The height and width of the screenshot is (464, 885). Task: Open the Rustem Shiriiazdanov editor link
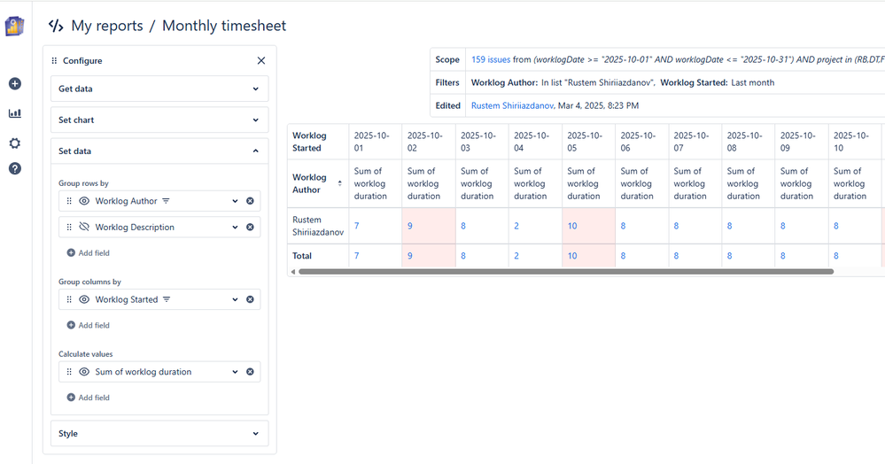tap(512, 105)
